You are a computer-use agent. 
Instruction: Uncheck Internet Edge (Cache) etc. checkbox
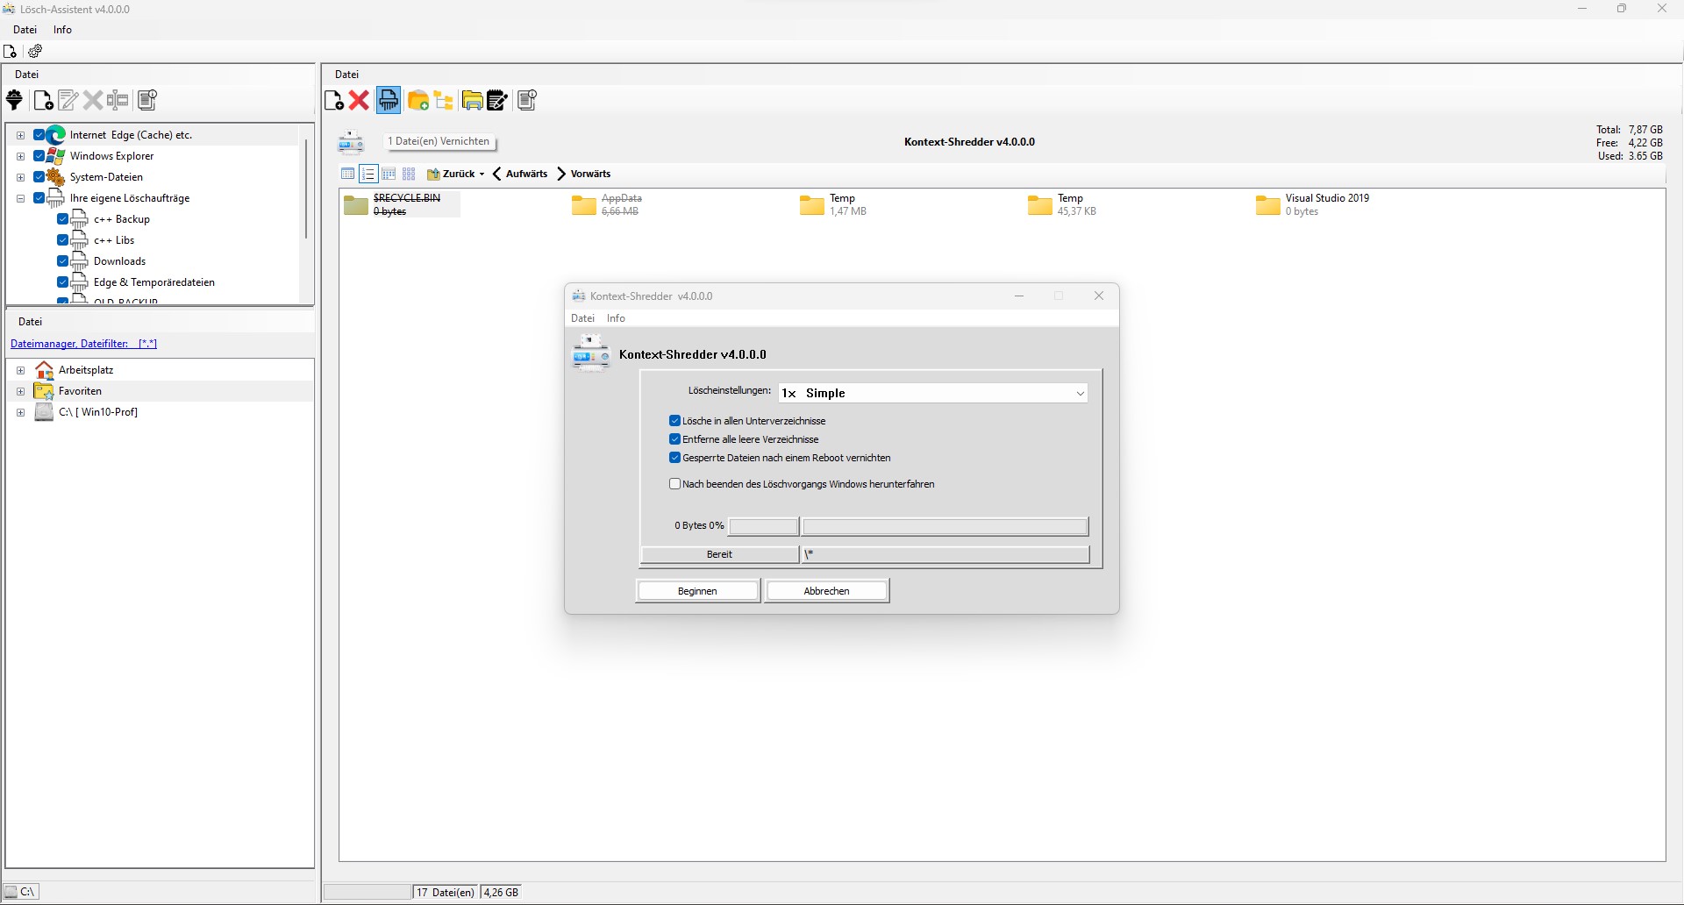coord(39,135)
